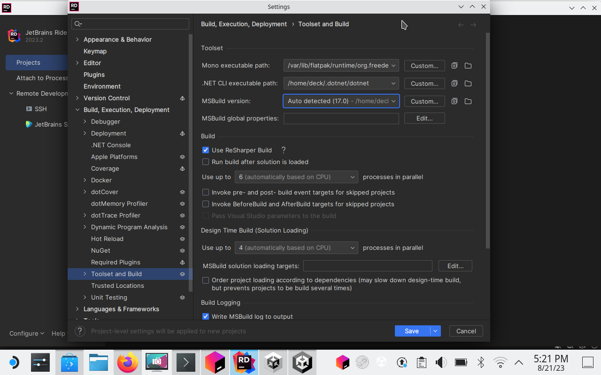Open the Save button dropdown arrow
Viewport: 601px width, 375px height.
tap(435, 331)
